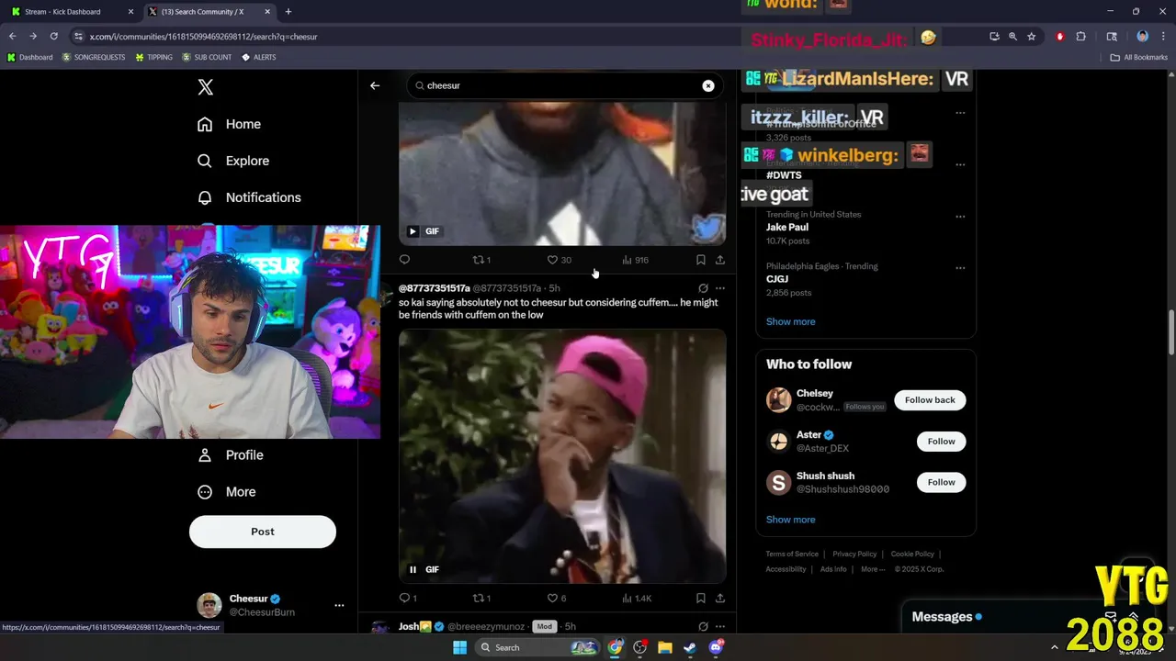1176x661 pixels.
Task: Open SONGREQUESTS bookmark
Action: click(x=94, y=57)
